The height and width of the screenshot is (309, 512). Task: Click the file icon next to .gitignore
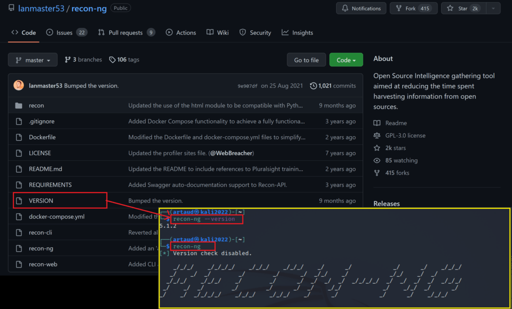(19, 121)
